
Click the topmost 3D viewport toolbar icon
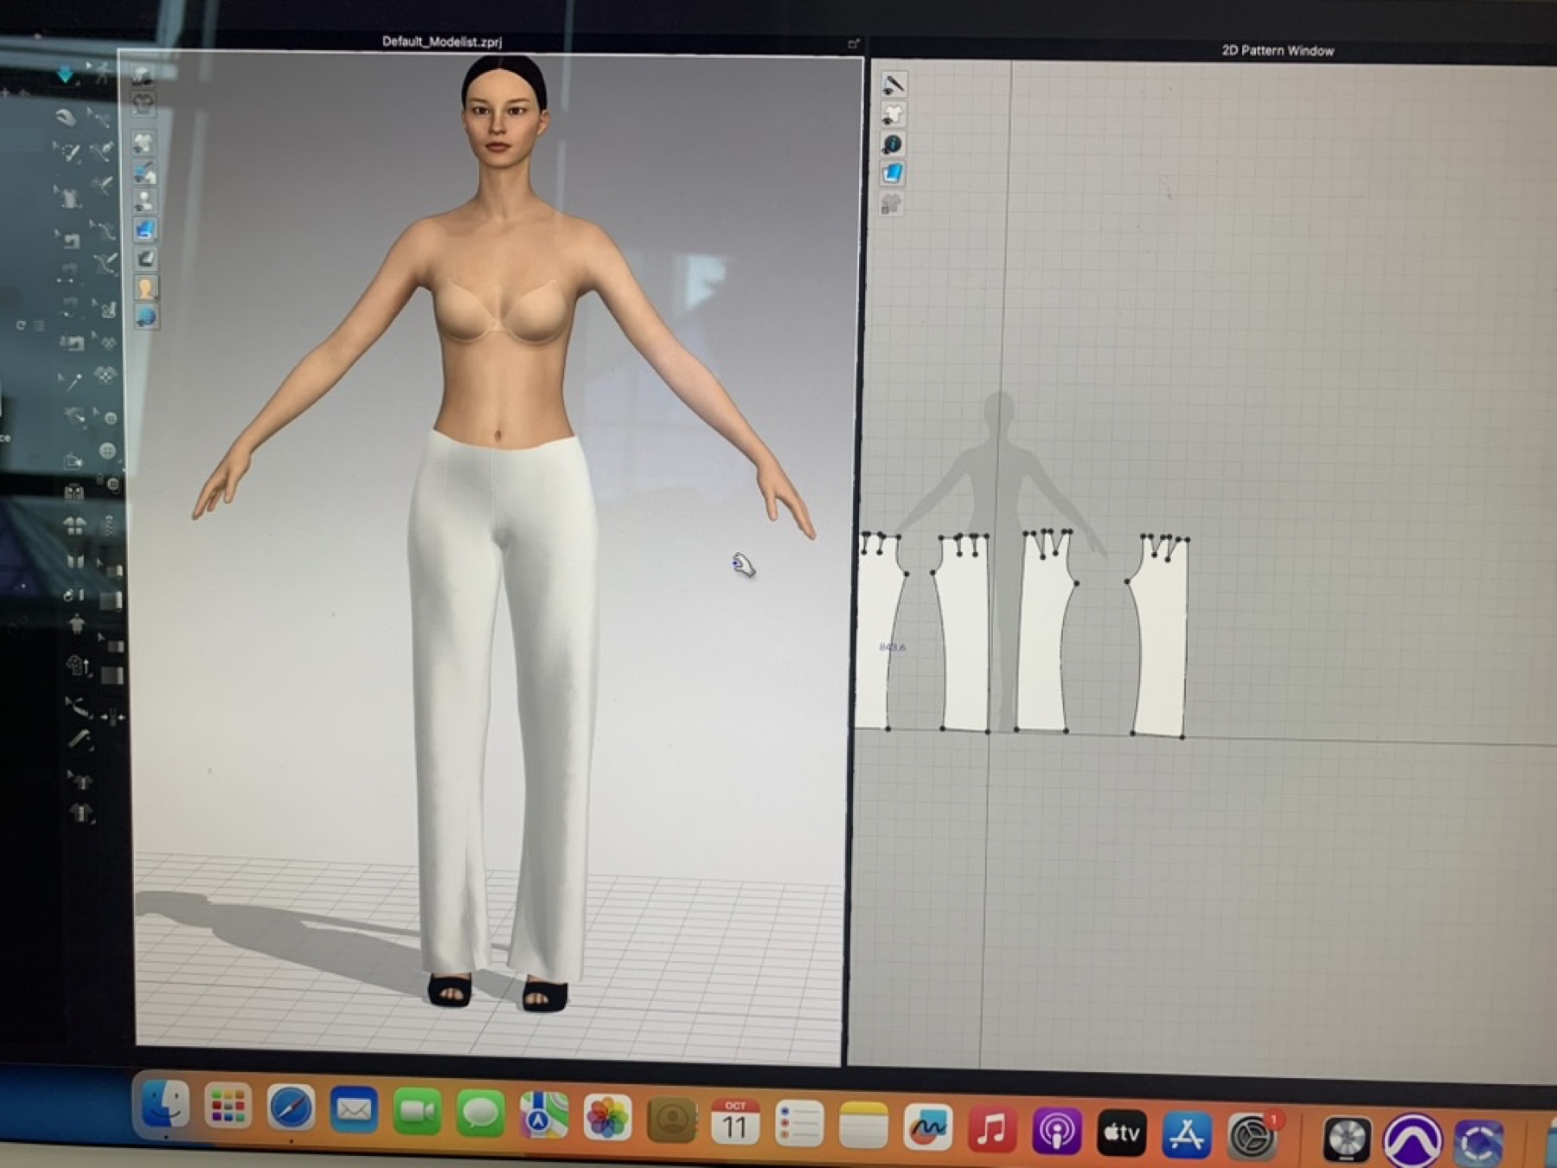[143, 76]
